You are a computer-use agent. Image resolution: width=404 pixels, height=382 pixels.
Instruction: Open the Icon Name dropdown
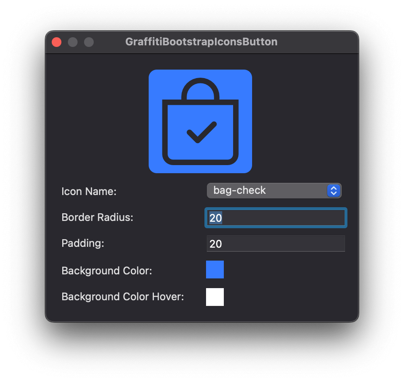(274, 191)
